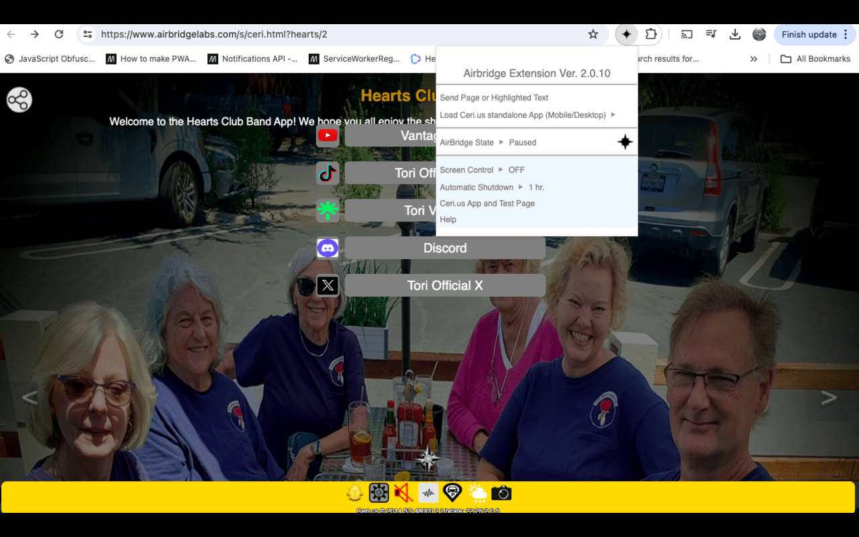
Task: Click the Tori Official X button
Action: pos(444,285)
